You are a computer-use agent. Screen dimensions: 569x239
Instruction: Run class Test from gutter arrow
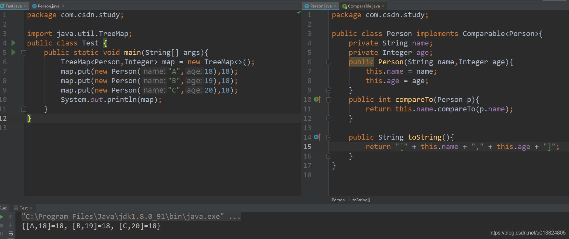(13, 43)
